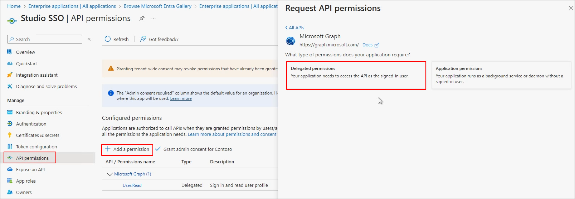Click the Overview icon in sidebar

[x=10, y=52]
